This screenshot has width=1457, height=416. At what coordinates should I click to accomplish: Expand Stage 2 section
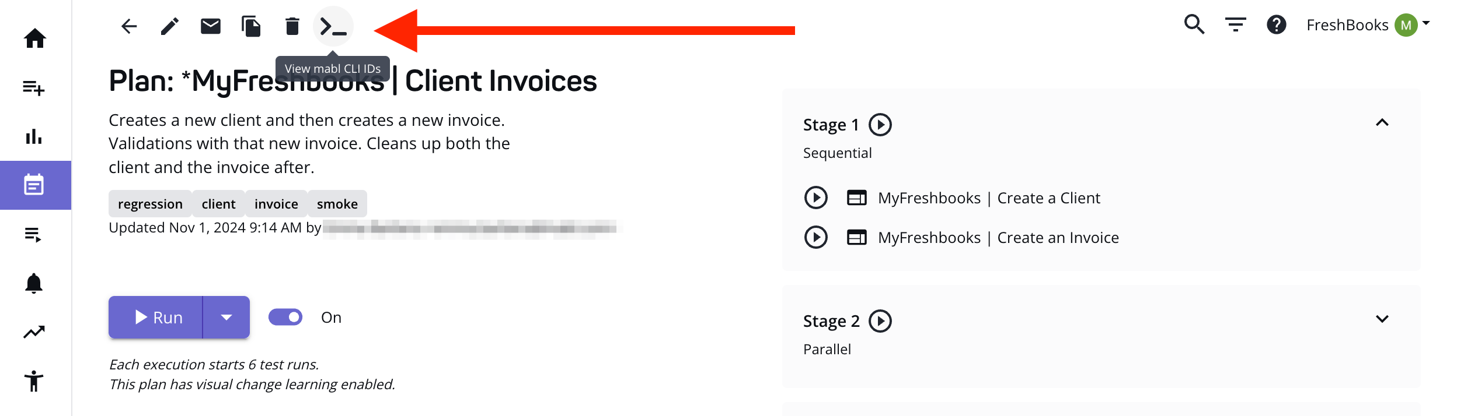[x=1382, y=319]
